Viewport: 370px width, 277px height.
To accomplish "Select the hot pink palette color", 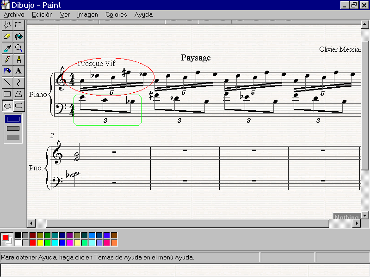I will 107,243.
